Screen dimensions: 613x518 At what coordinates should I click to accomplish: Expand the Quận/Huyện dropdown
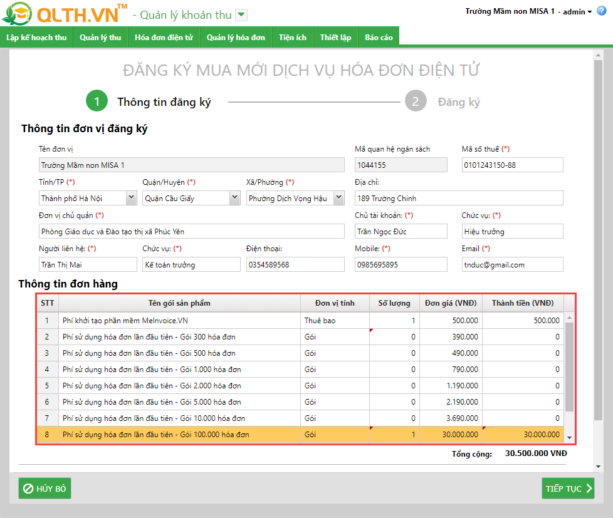[234, 198]
